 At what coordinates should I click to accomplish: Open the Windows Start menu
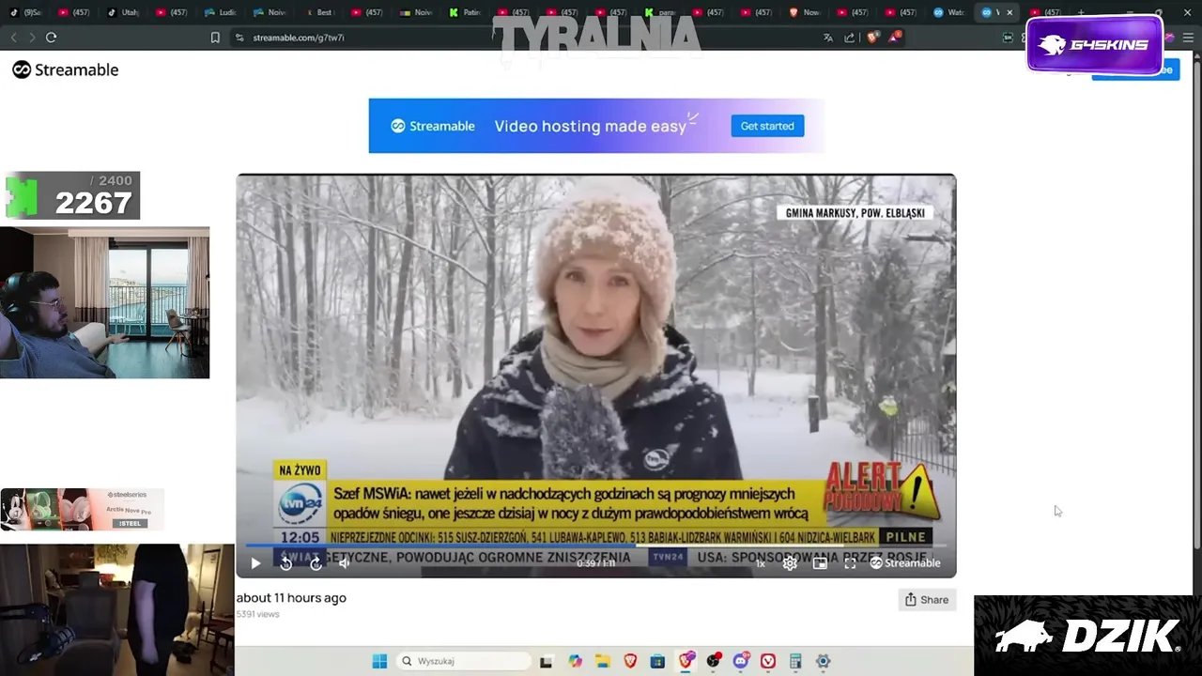coord(379,661)
